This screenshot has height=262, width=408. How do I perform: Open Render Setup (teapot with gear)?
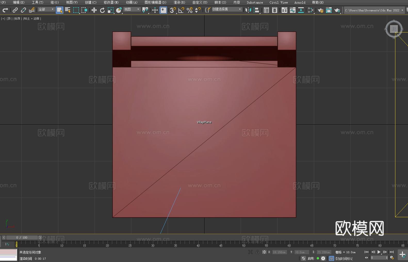pos(321,10)
